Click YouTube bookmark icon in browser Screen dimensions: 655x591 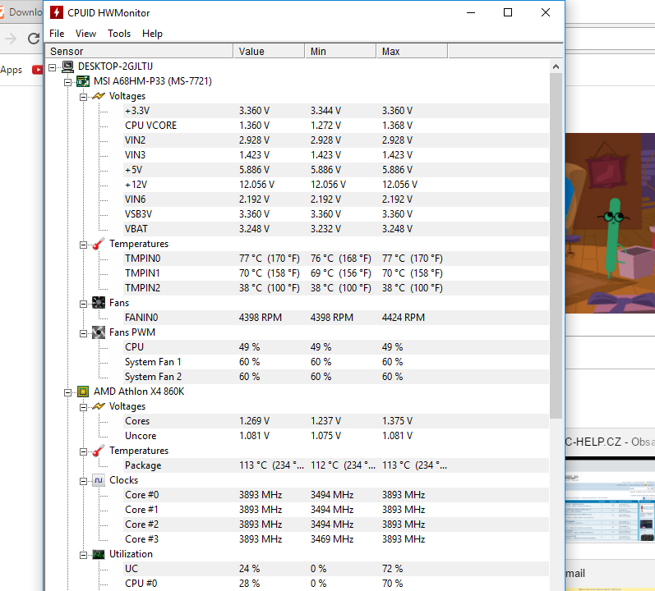pyautogui.click(x=37, y=70)
